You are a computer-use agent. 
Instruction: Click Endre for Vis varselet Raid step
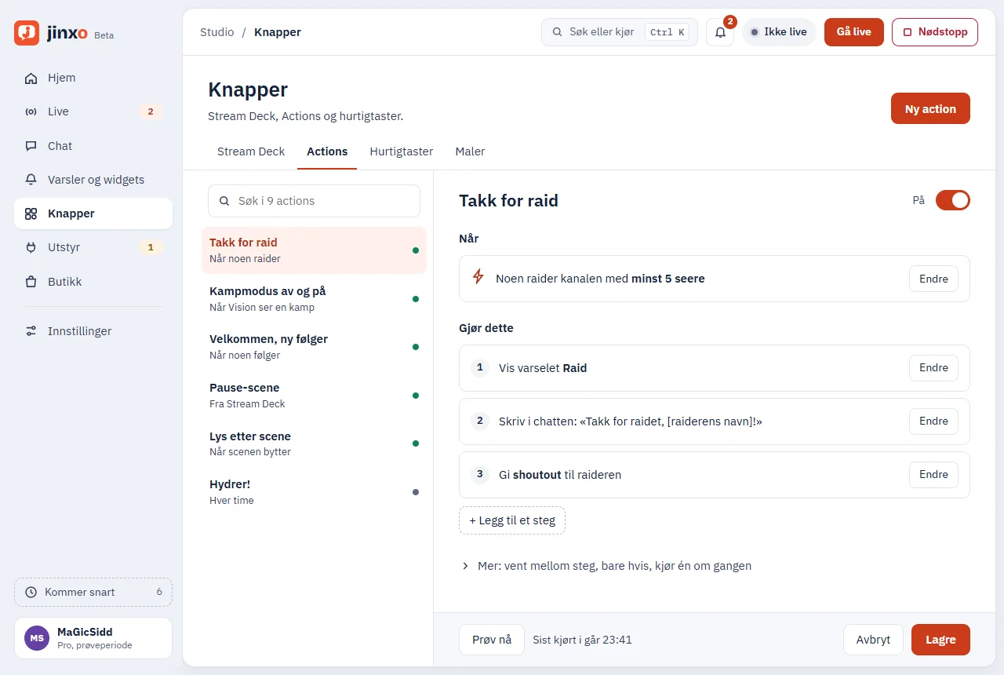(x=933, y=367)
